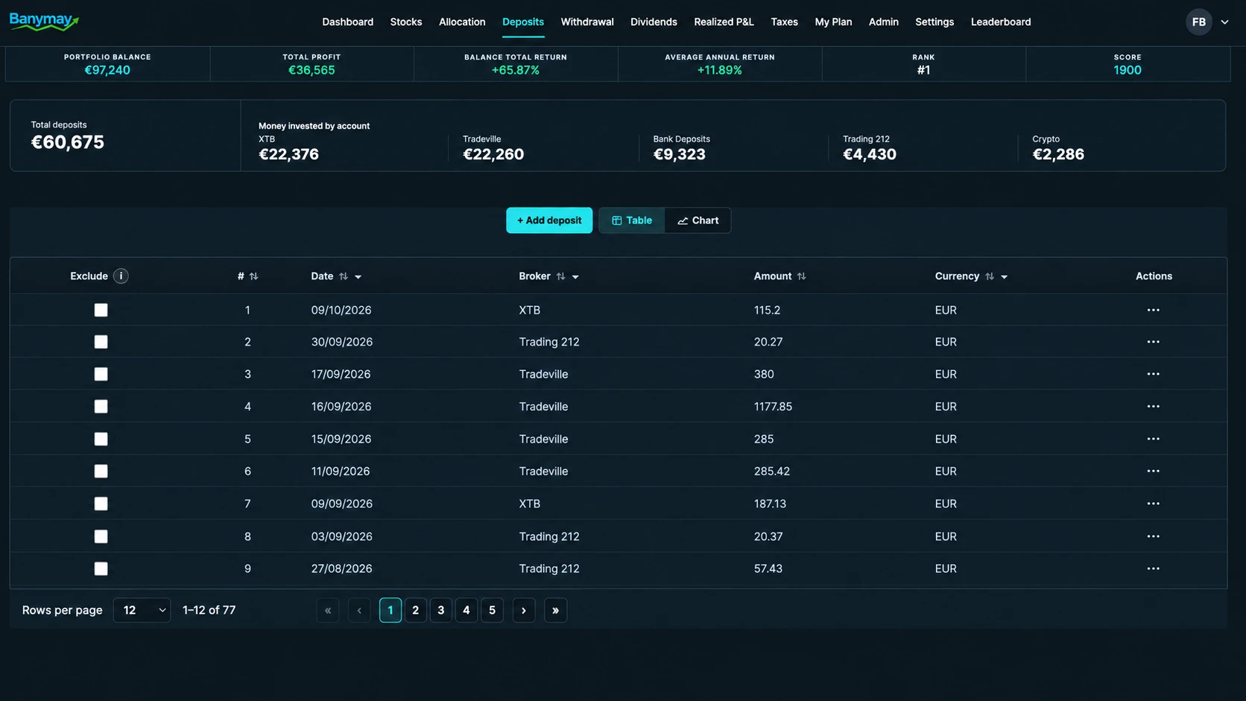Open actions menu for the 285.42 deposit
Screen dimensions: 1246x701
point(1153,471)
